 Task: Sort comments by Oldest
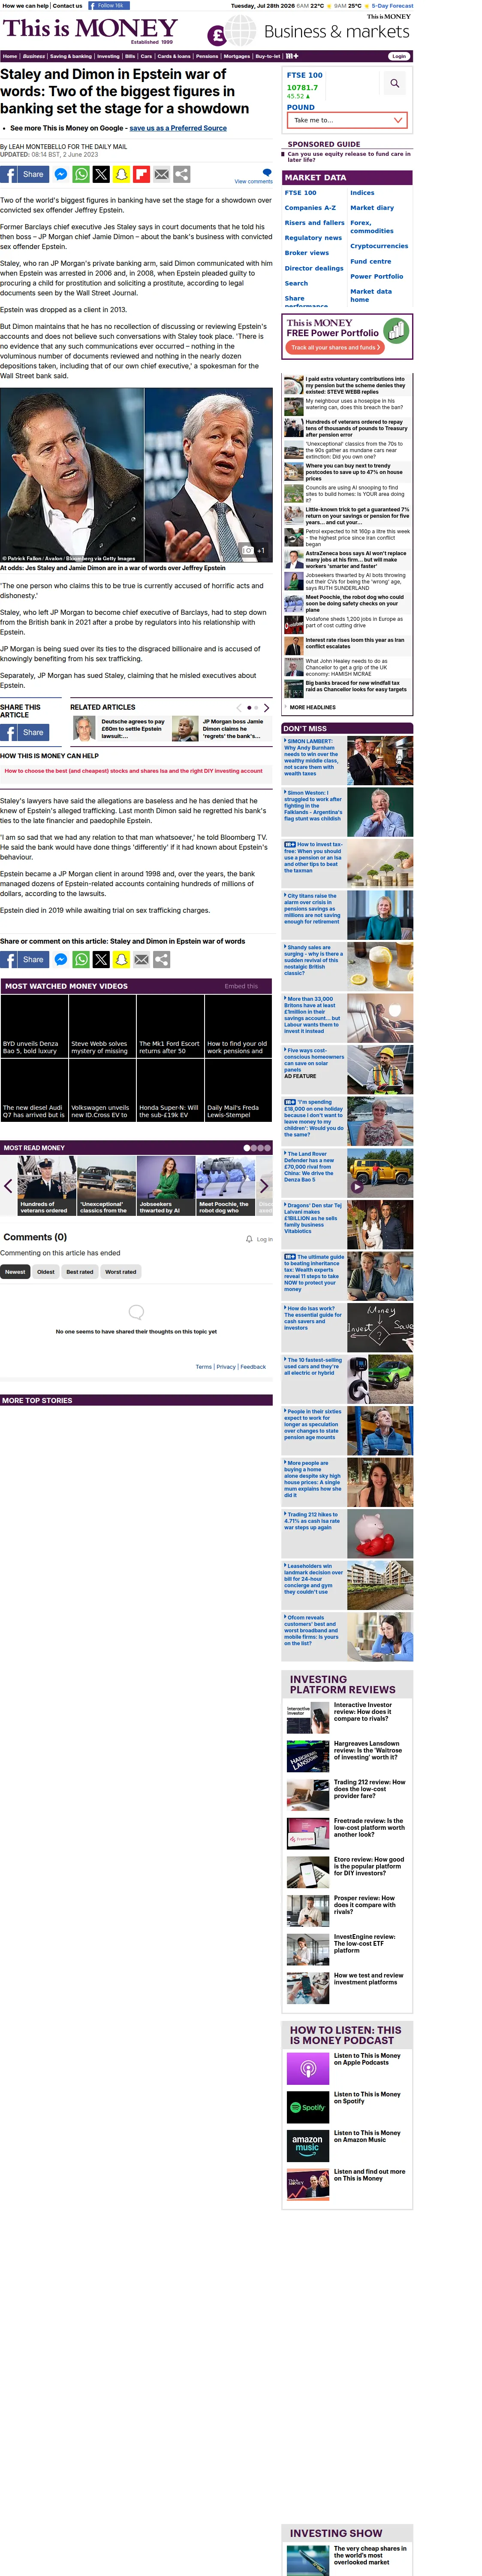pyautogui.click(x=46, y=1272)
